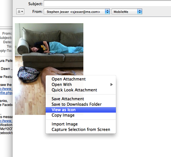Image resolution: width=171 pixels, height=157 pixels.
Task: Open the From sender address dropdown
Action: point(77,12)
